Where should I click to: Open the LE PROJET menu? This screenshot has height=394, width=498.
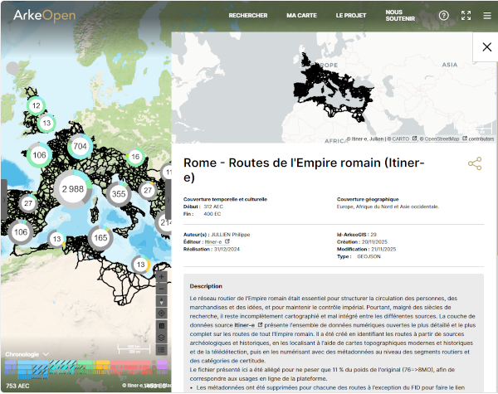[352, 16]
